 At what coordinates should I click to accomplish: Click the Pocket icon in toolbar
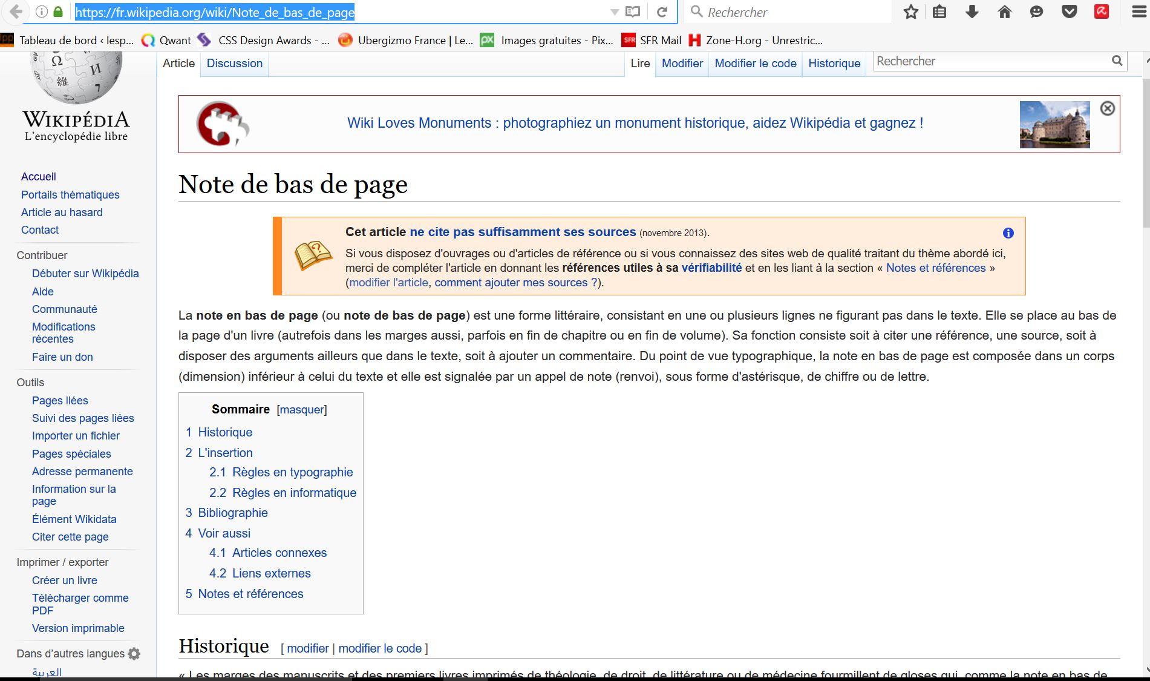click(x=1070, y=12)
